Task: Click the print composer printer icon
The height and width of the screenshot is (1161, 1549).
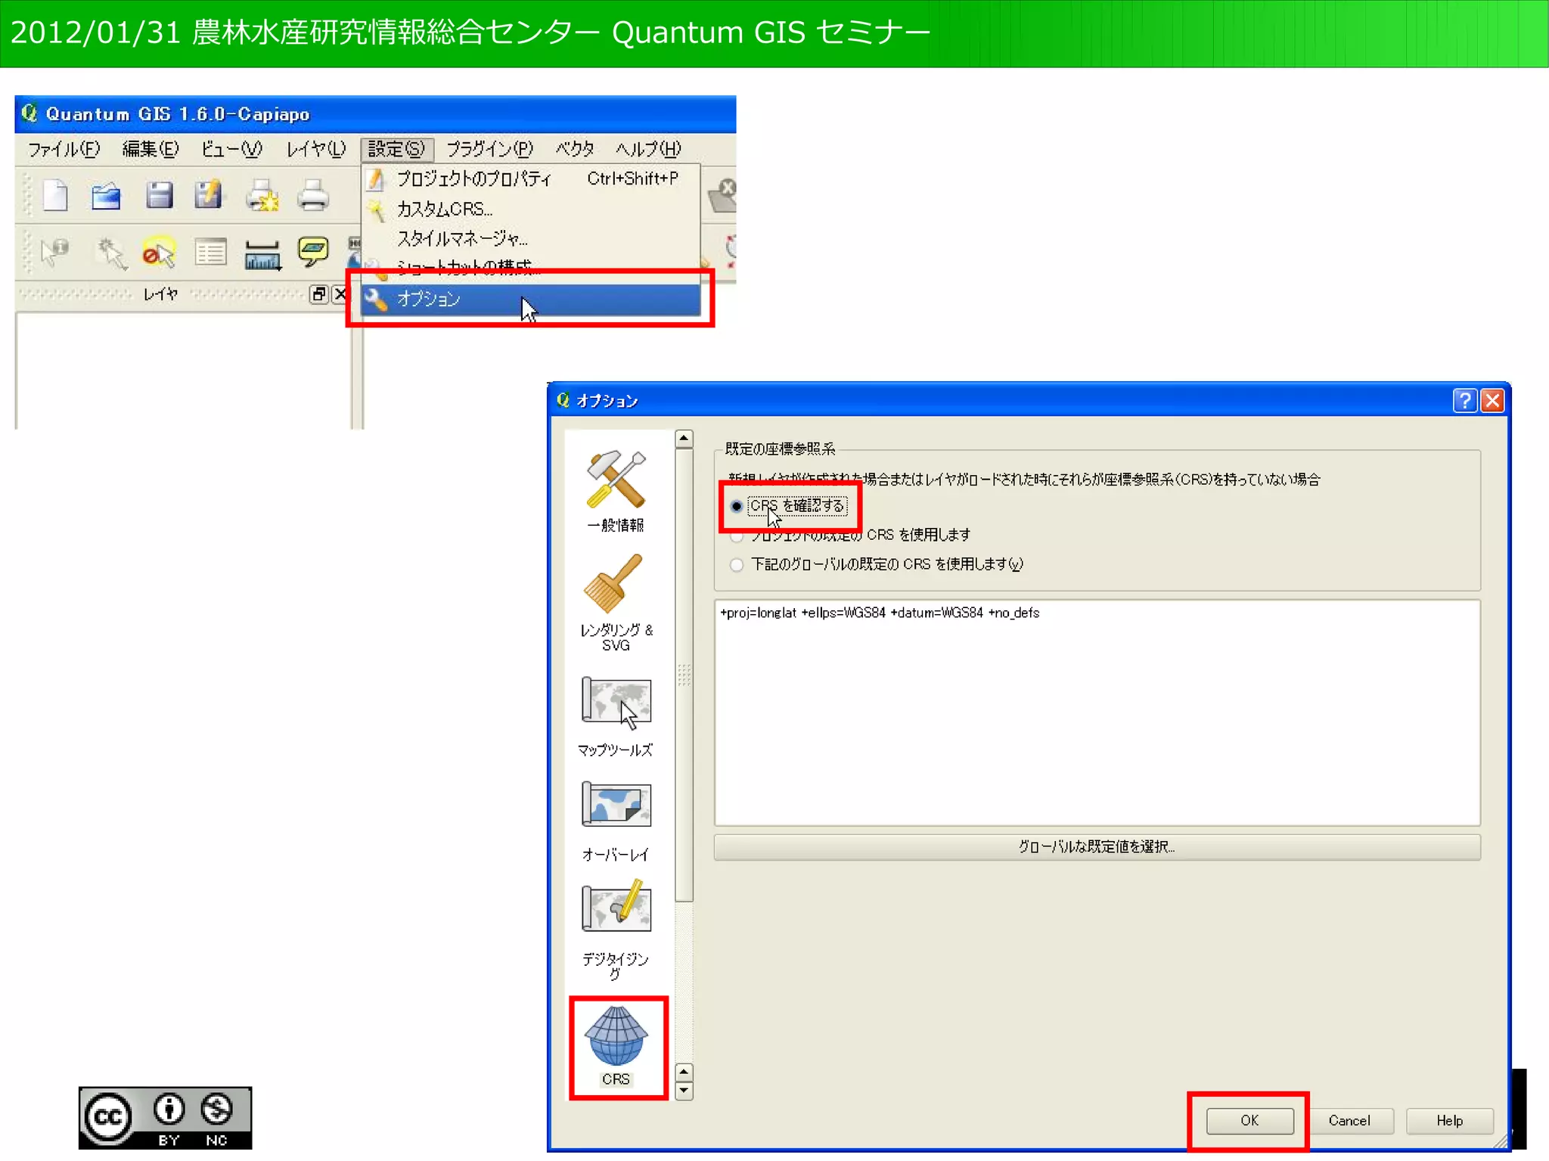Action: point(312,196)
